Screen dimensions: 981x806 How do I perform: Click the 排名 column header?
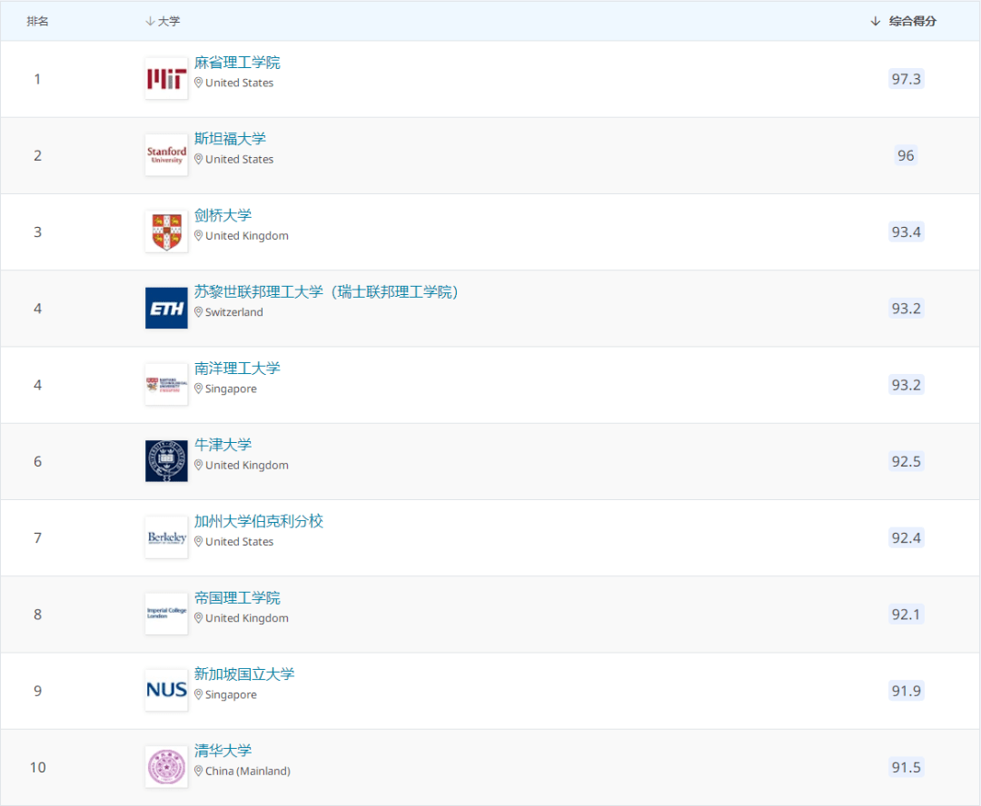tap(37, 21)
